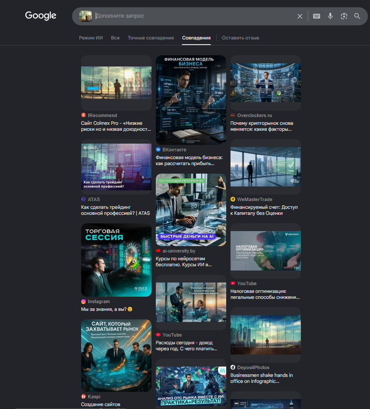Open 'Мы за знания, а вы?' link
Image resolution: width=370 pixels, height=409 pixels.
point(107,310)
